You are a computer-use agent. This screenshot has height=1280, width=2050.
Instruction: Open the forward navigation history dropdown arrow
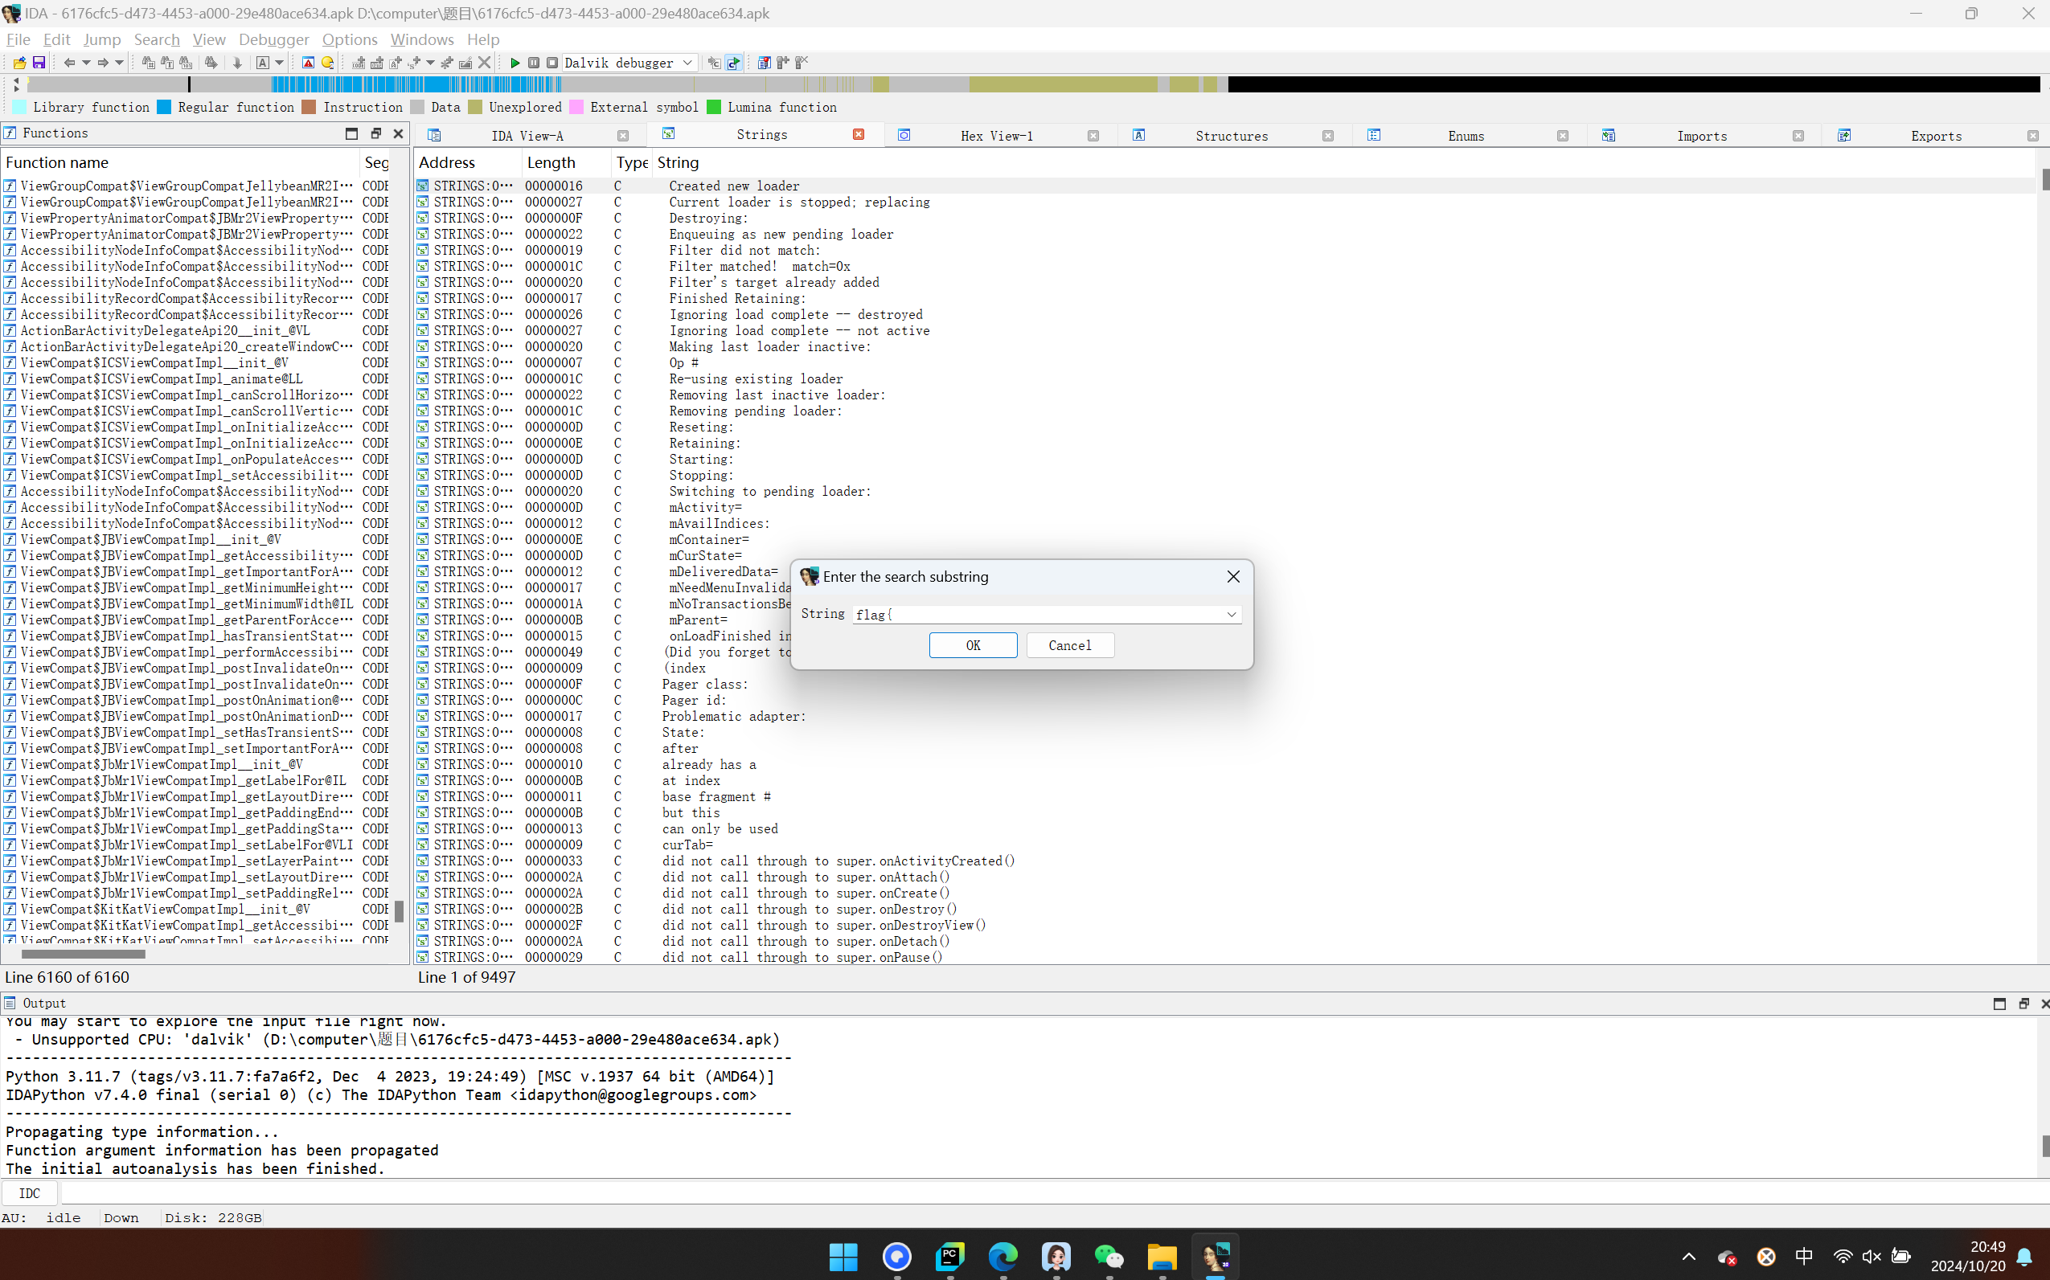coord(120,63)
